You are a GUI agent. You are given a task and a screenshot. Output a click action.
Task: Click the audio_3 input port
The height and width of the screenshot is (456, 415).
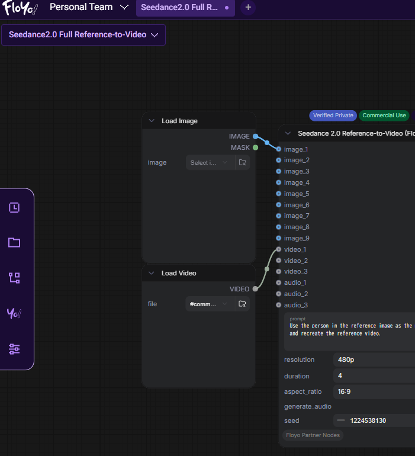279,305
